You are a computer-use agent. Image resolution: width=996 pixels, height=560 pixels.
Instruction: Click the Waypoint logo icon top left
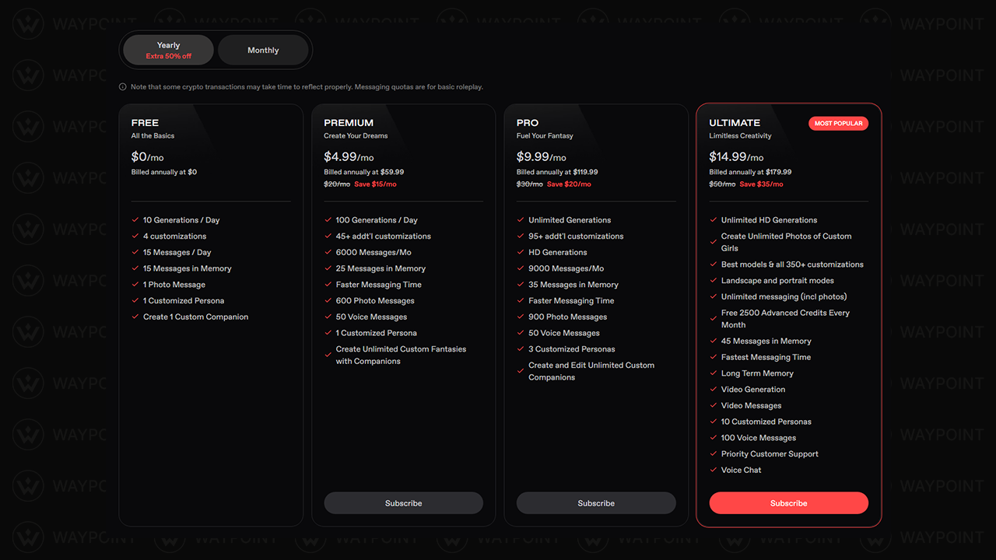(x=28, y=23)
